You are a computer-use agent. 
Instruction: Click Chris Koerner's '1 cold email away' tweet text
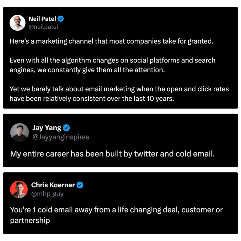tap(116, 210)
